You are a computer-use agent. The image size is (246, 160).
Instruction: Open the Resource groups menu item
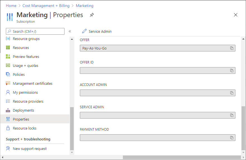coord(26,39)
